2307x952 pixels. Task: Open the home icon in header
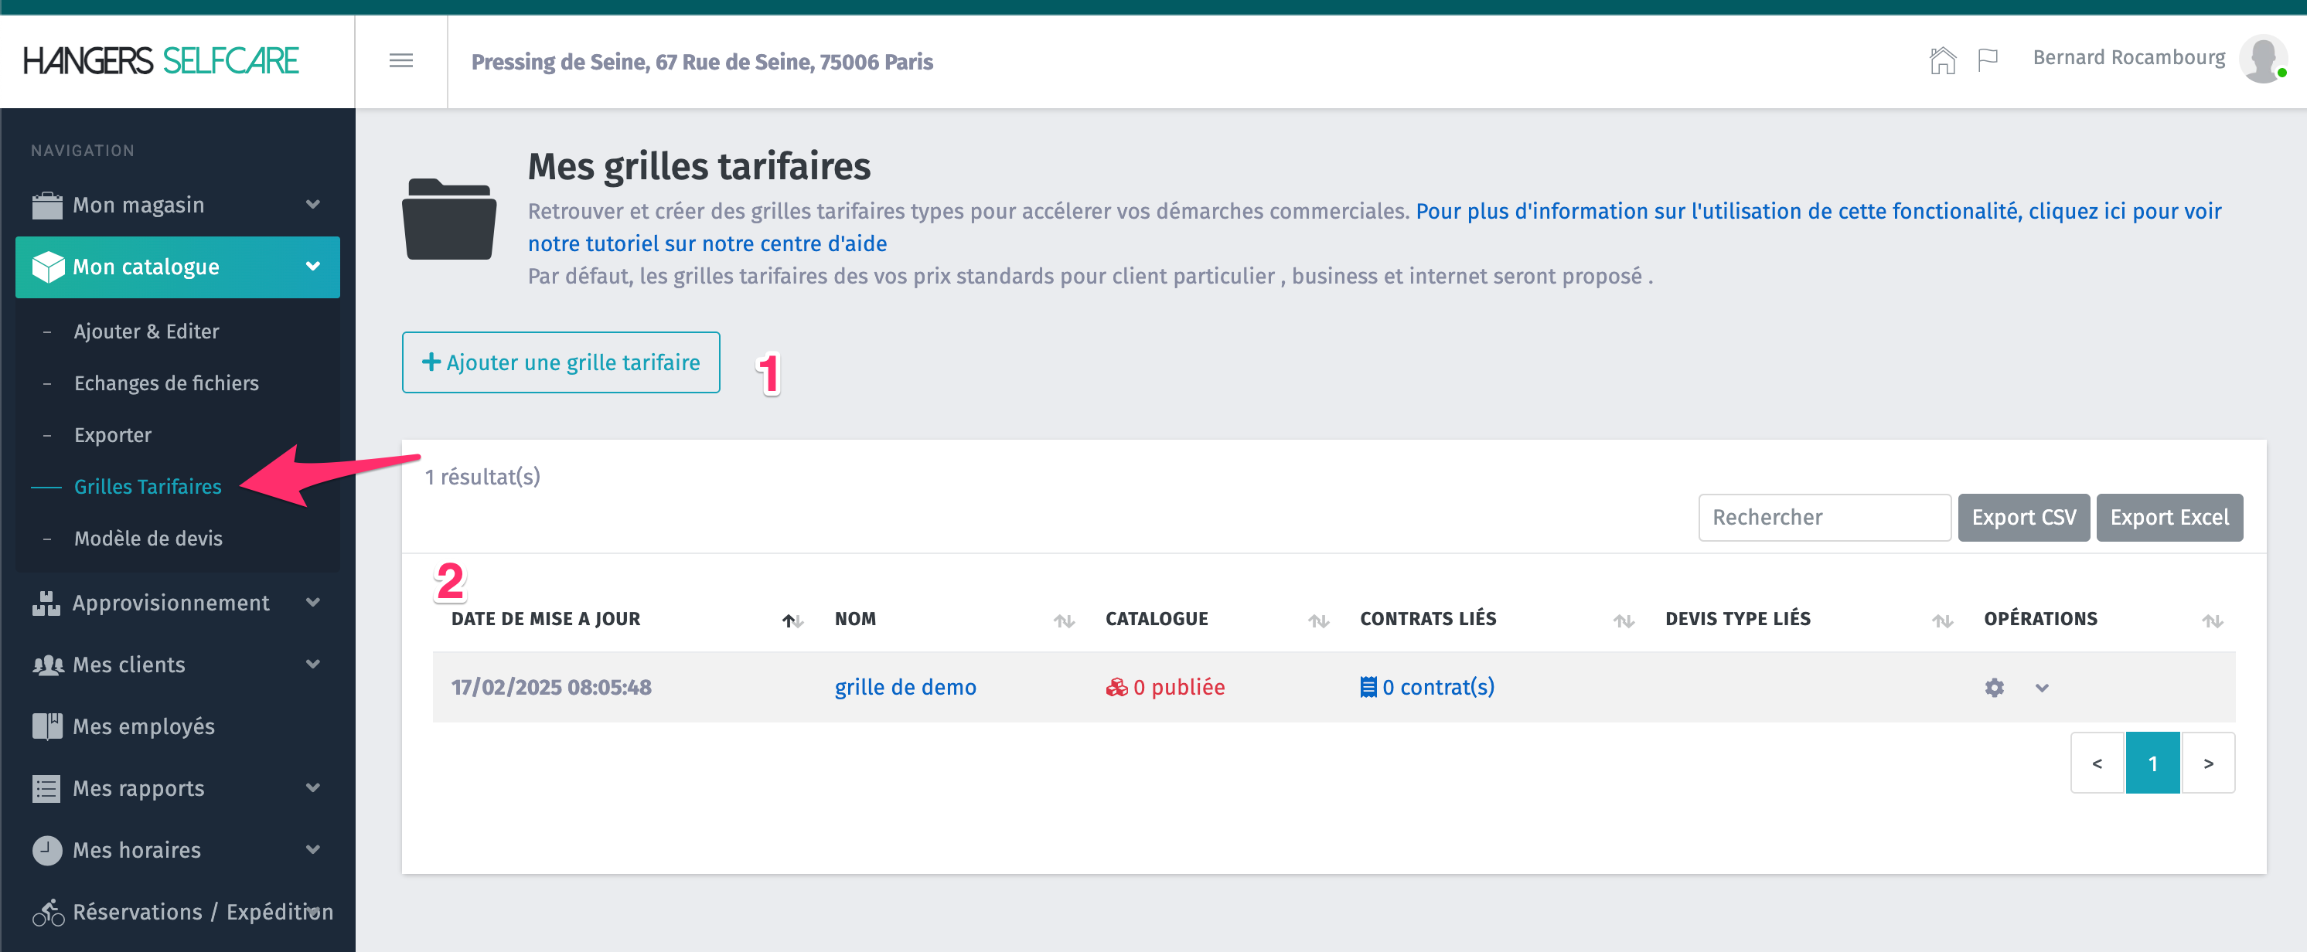pyautogui.click(x=1941, y=61)
